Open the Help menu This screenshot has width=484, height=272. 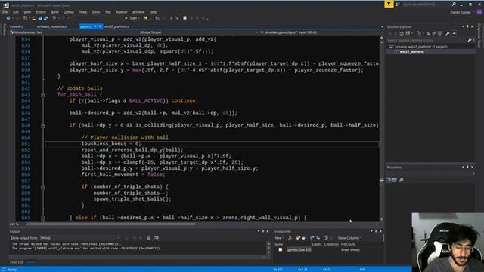[153, 12]
